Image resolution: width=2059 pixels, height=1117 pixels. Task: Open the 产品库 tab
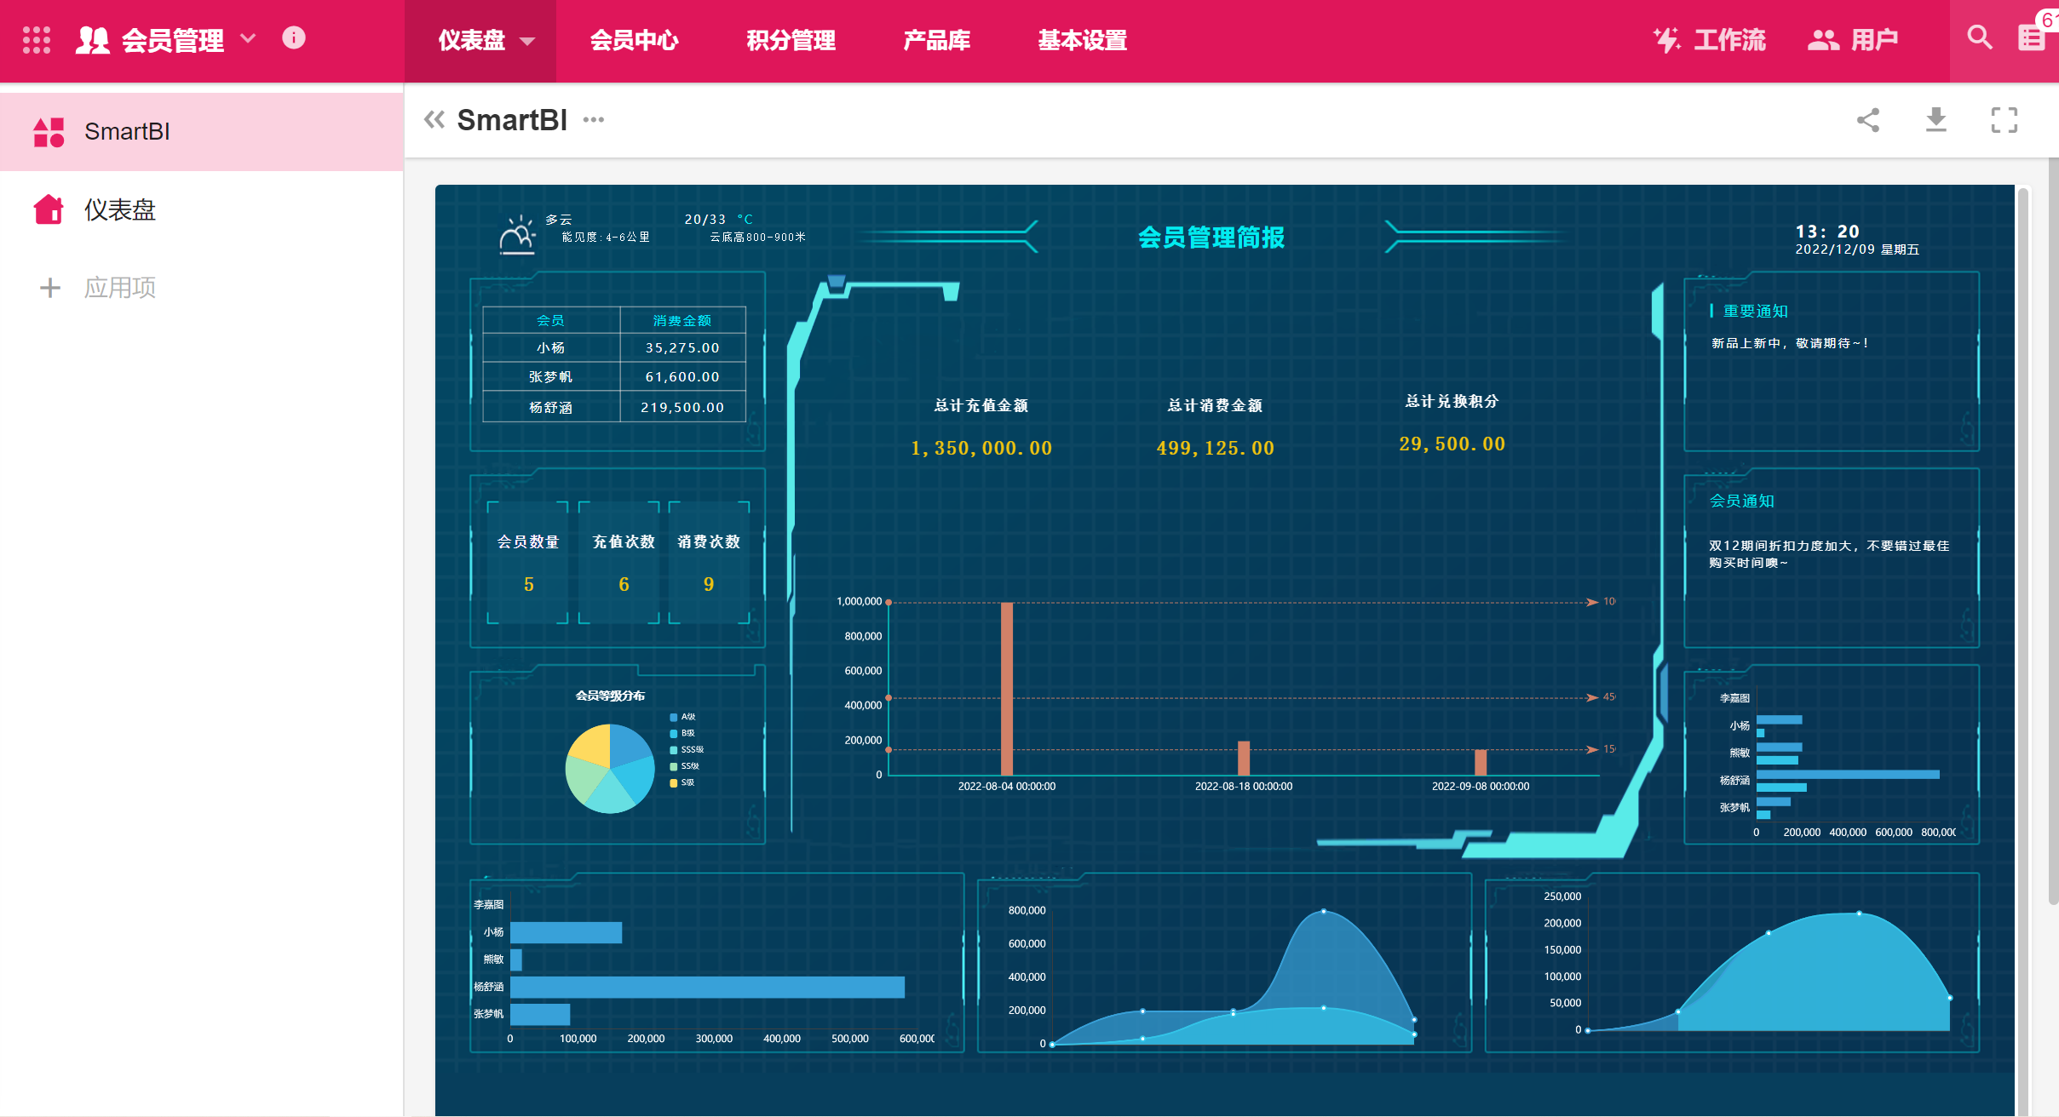pos(937,40)
